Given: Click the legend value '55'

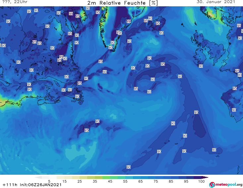Looking at the screenshot, I should click(125, 181).
